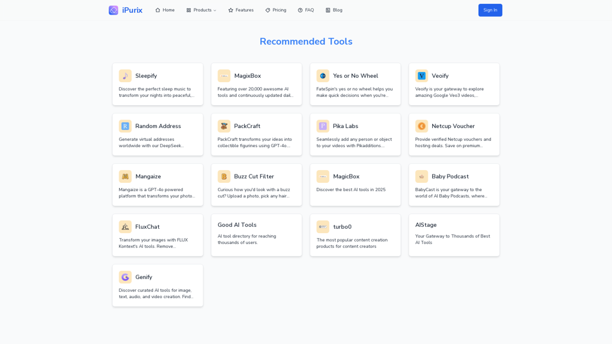The width and height of the screenshot is (612, 344).
Task: Click the Features star icon
Action: pyautogui.click(x=231, y=10)
